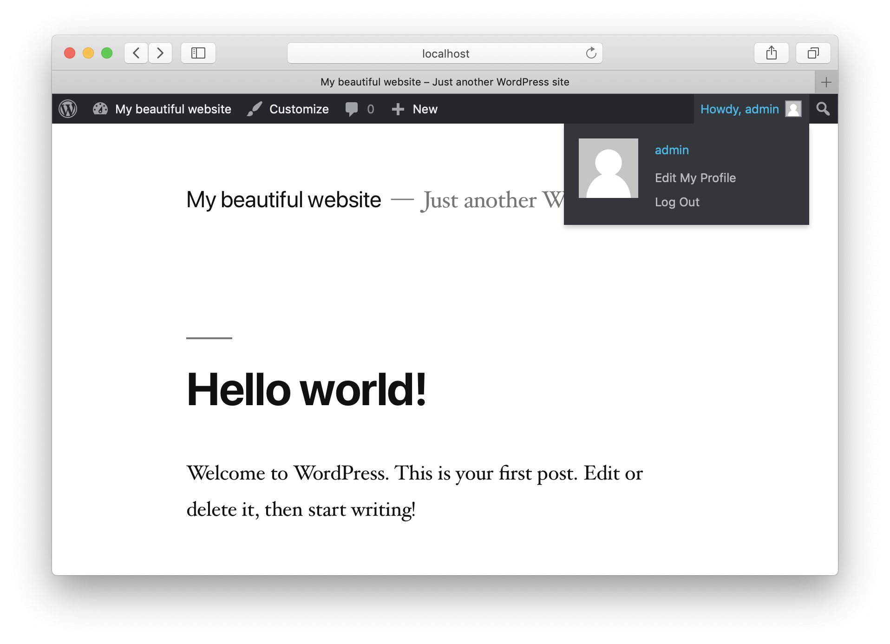Click the Safari share icon
The width and height of the screenshot is (890, 644).
(x=771, y=53)
